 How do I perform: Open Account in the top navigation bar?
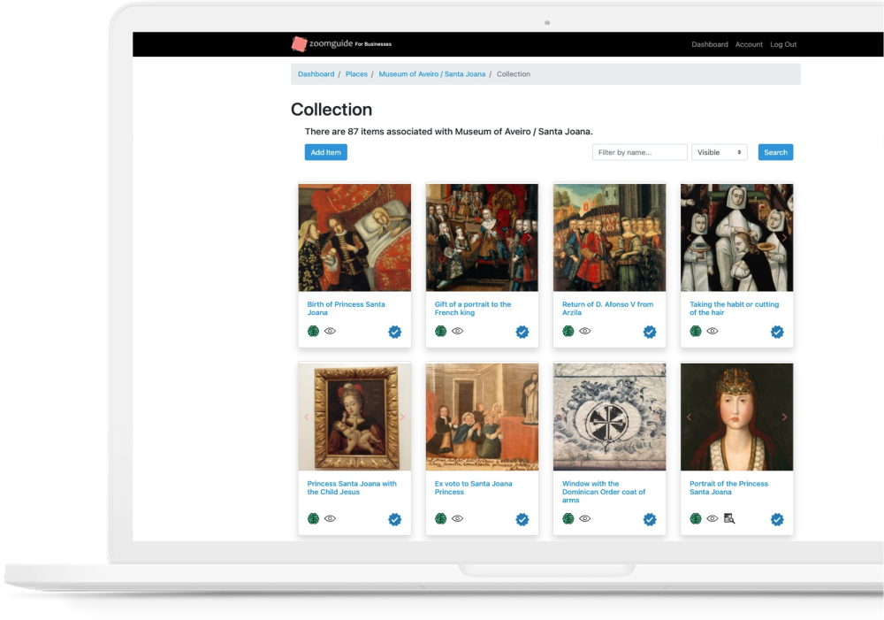click(749, 44)
